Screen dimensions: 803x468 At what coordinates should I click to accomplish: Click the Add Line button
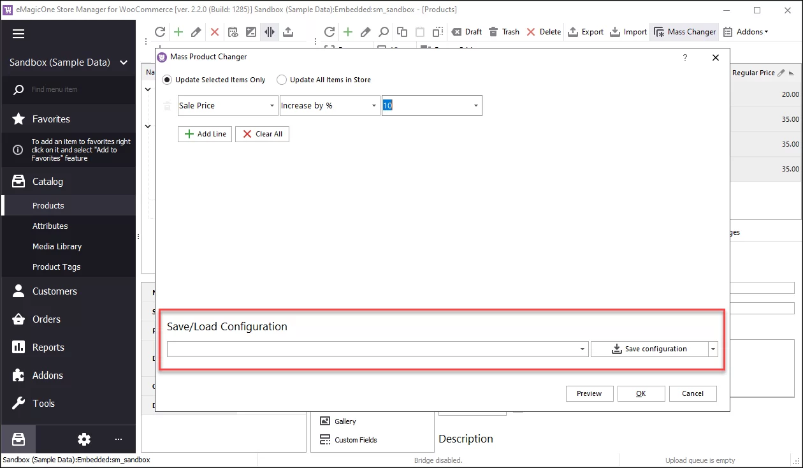pyautogui.click(x=205, y=134)
